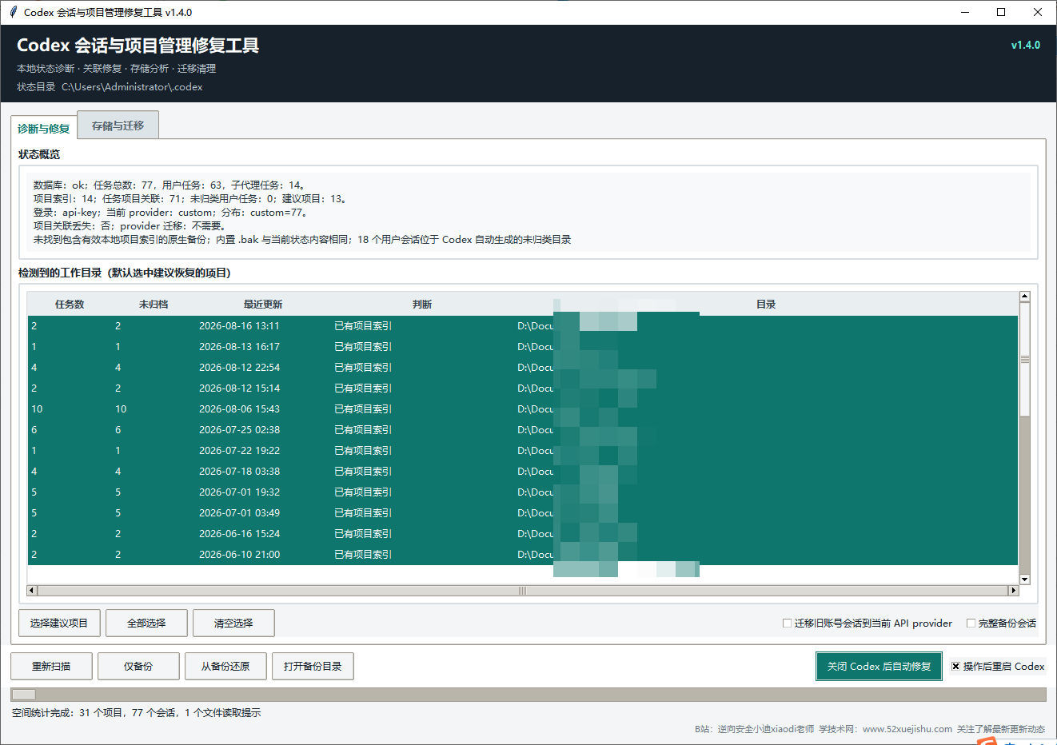
Task: Select the row dated 2026-07-25 02:38
Action: 523,430
